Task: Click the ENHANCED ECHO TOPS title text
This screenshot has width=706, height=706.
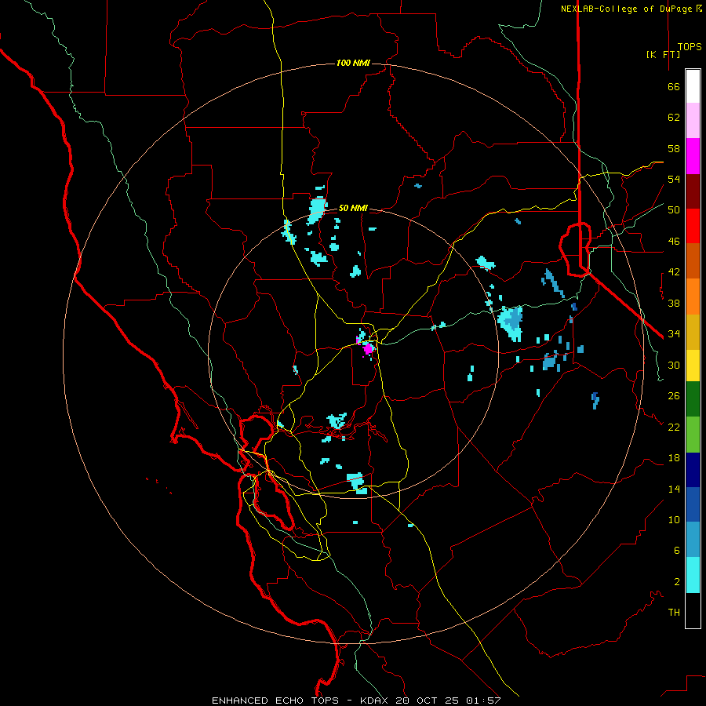Action: pos(275,701)
